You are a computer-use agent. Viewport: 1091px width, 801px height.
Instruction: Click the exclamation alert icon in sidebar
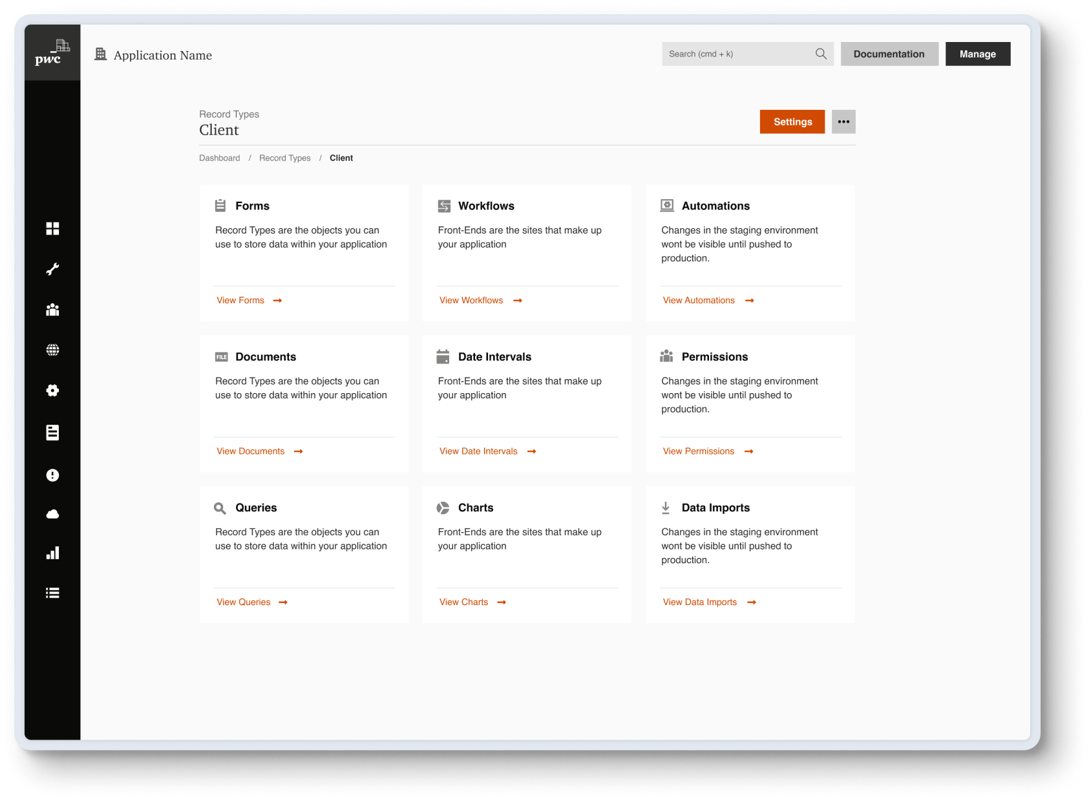click(52, 475)
